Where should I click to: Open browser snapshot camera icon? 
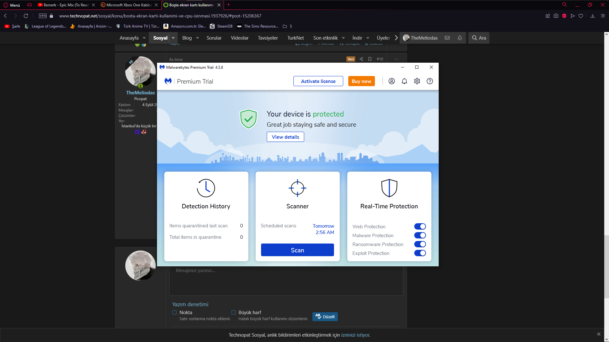pos(556,16)
